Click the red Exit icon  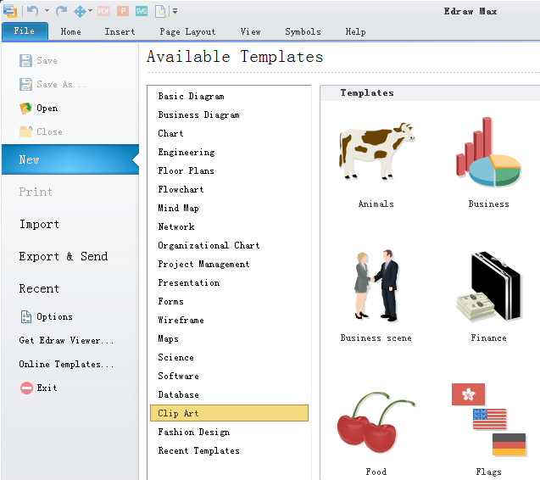(26, 388)
